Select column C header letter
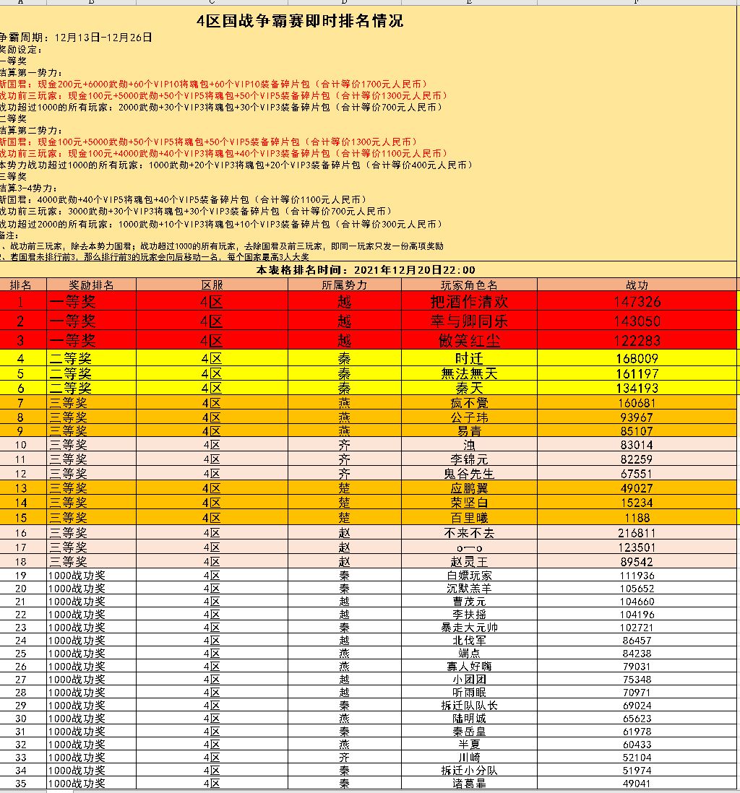The height and width of the screenshot is (793, 740). pos(212,2)
